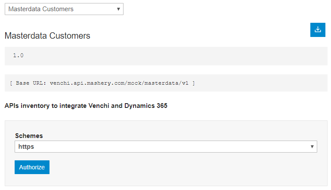Open the https Schemes dropdown
This screenshot has height=190, width=331.
tap(166, 147)
